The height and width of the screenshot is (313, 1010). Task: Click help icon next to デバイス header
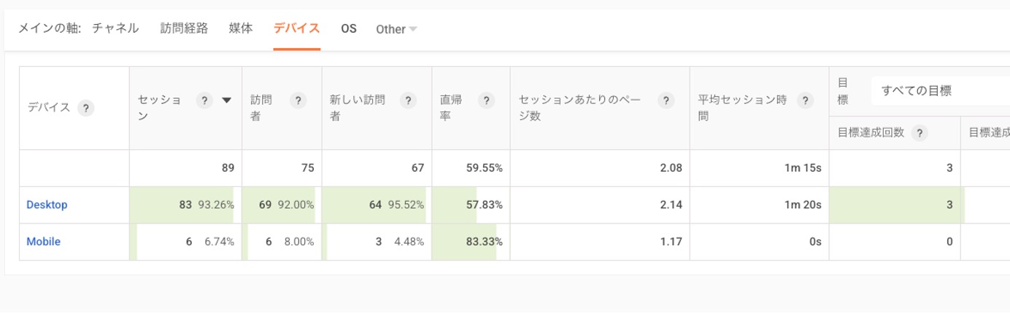pyautogui.click(x=86, y=108)
